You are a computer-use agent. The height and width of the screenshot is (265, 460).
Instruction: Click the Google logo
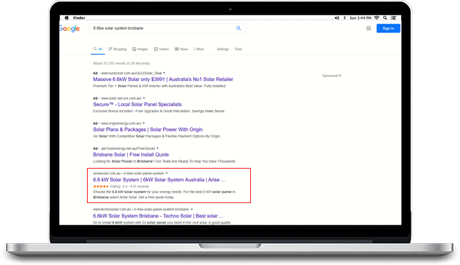click(70, 28)
